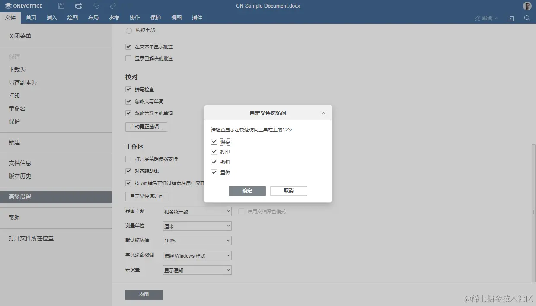
Task: Click the Search magnifier icon
Action: [528, 18]
